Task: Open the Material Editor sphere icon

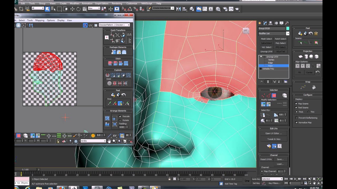Action: 218,9
